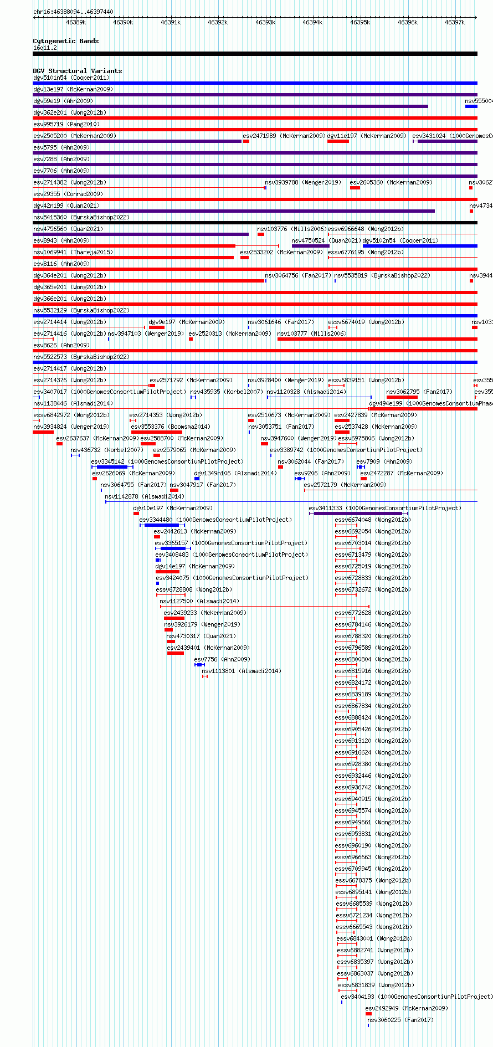Click esv995719 (Pang2010) label
Viewport: 493px width, 1047px height.
66,125
